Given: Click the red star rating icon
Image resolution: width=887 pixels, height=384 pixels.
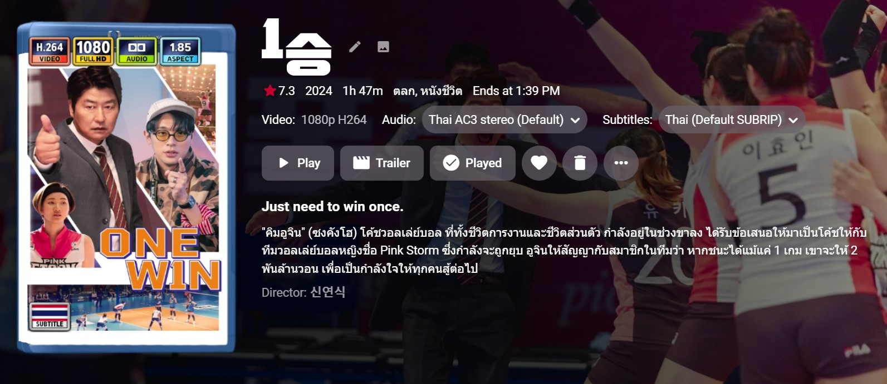Looking at the screenshot, I should [270, 91].
